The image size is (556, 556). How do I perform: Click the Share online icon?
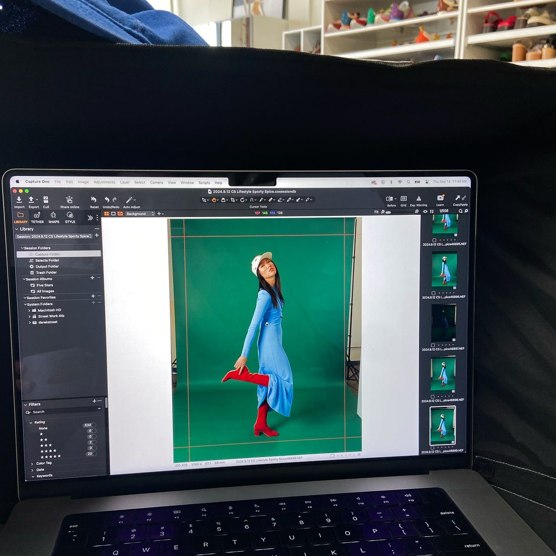[69, 200]
